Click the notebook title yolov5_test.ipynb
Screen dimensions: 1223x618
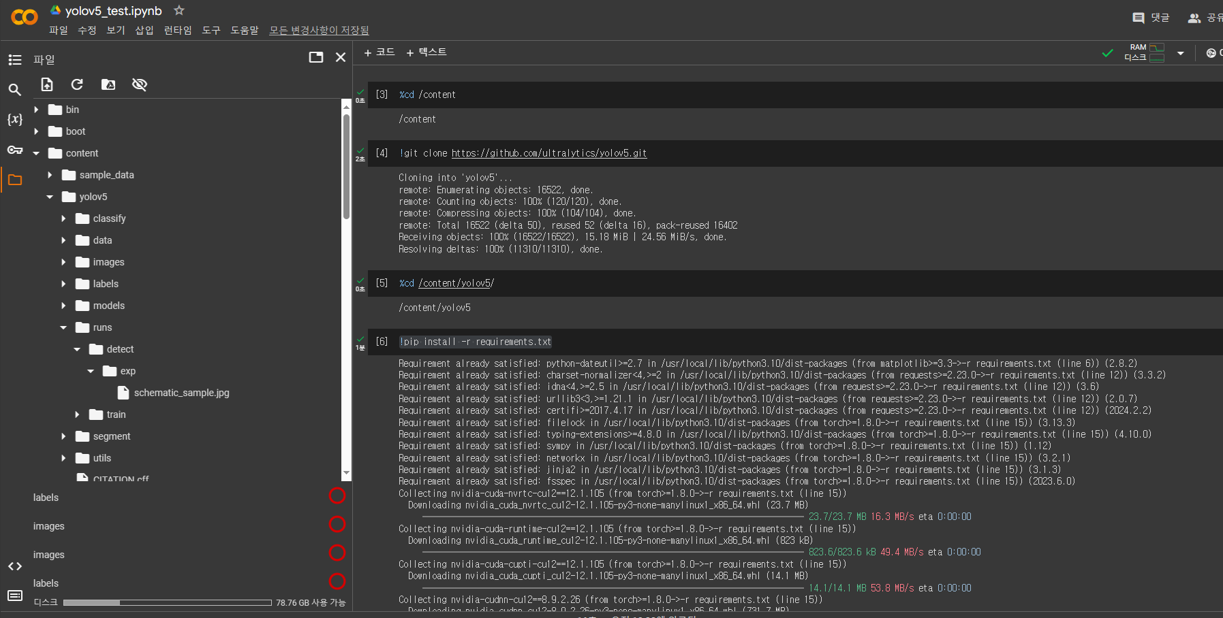[114, 11]
